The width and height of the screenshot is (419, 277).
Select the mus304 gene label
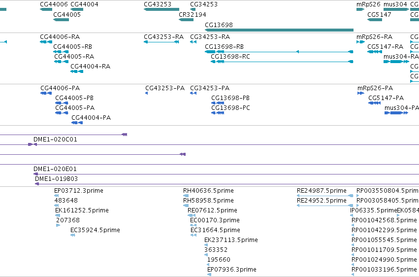coord(395,4)
